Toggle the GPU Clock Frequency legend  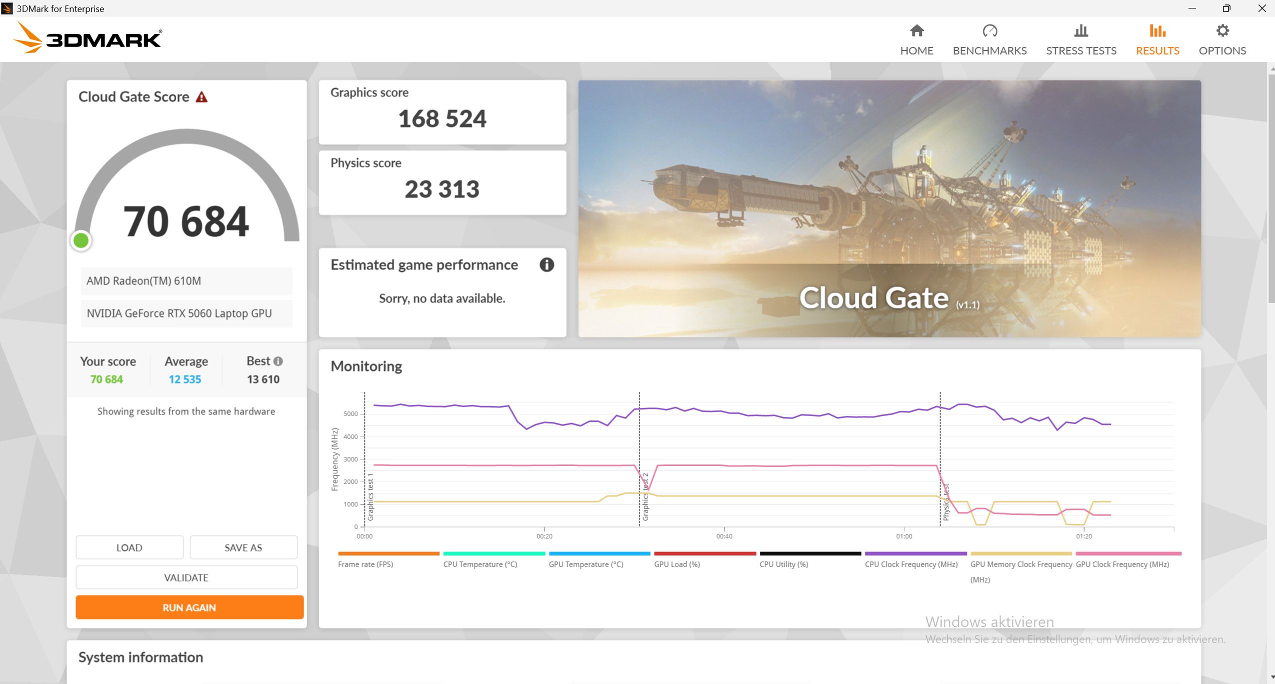tap(1122, 564)
